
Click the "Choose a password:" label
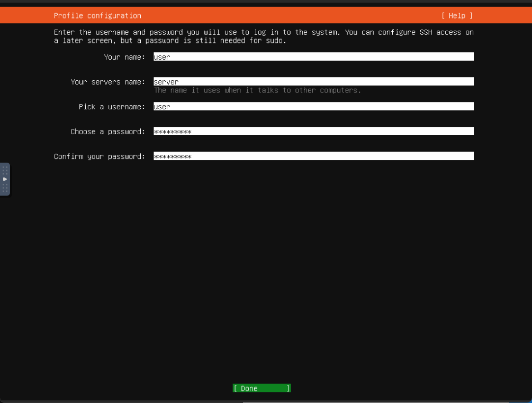coord(108,132)
